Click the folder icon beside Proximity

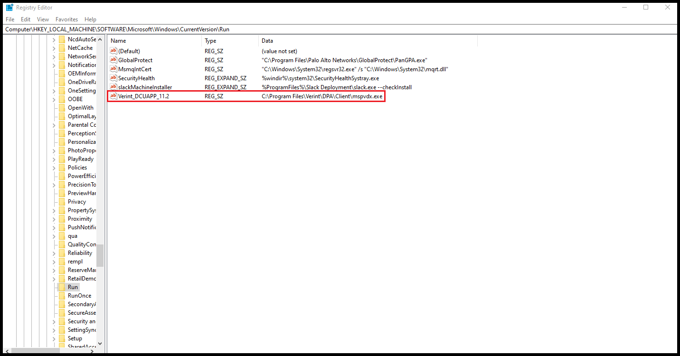[62, 219]
